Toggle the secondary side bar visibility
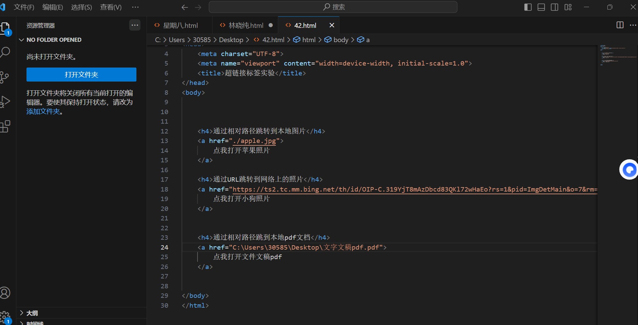The height and width of the screenshot is (325, 638). (x=554, y=7)
